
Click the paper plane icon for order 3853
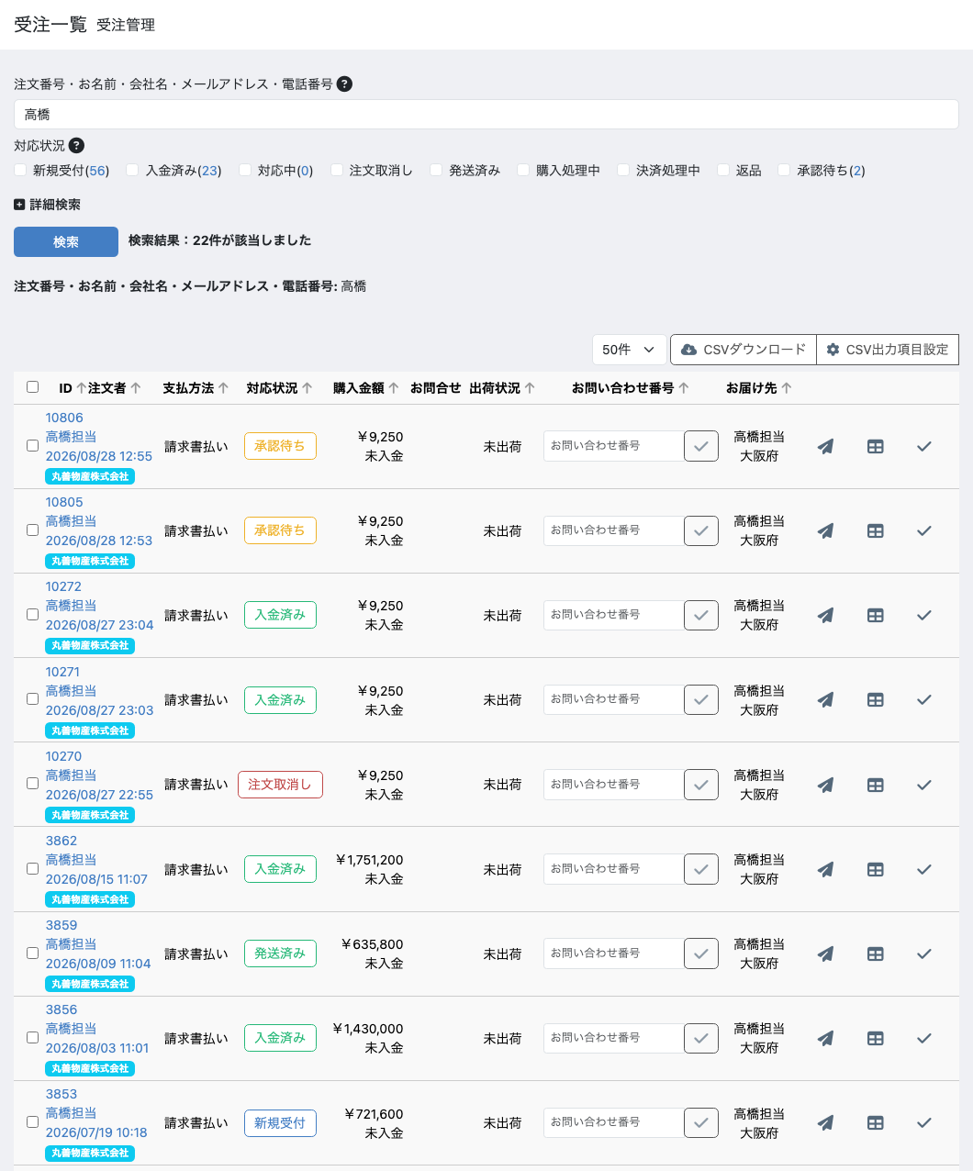coord(826,1122)
